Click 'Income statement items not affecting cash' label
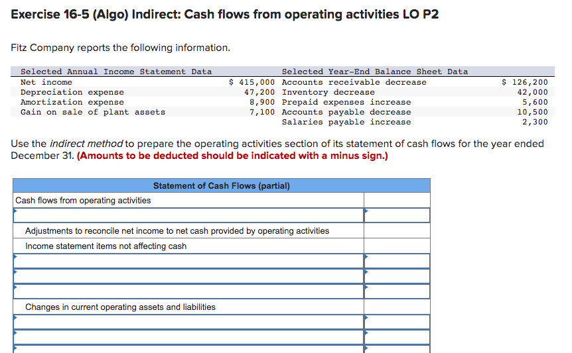Viewport: 572px width, 353px height. pos(106,246)
